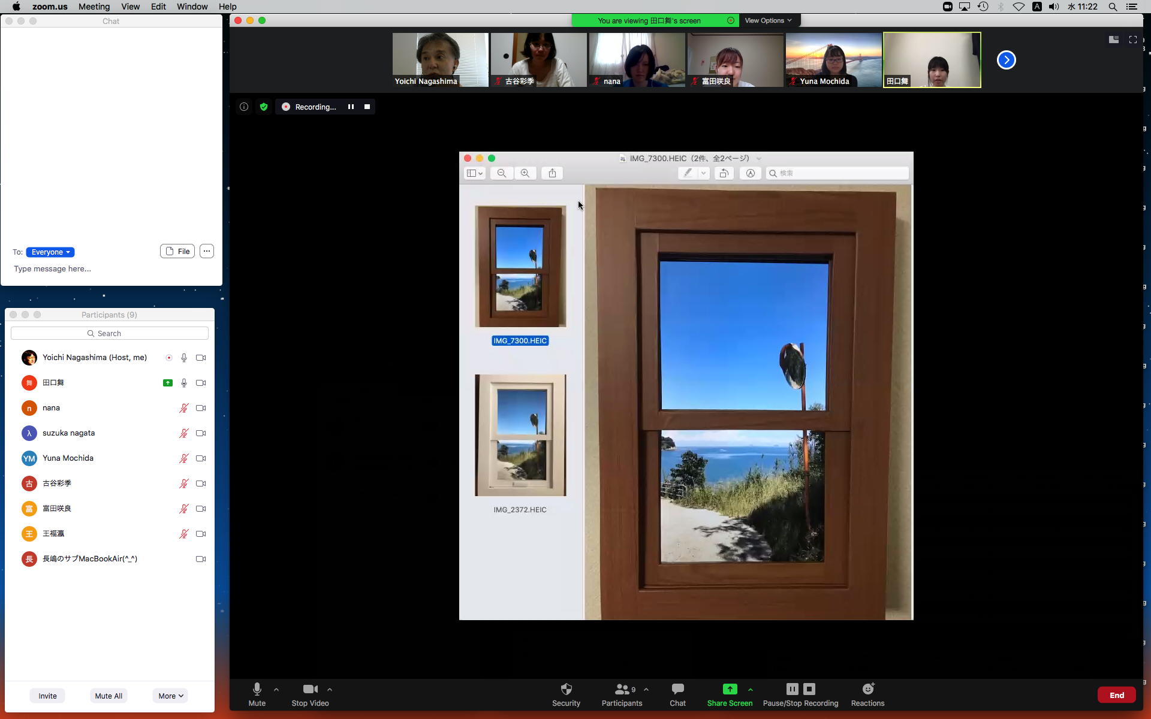Expand View Options dropdown
Image resolution: width=1151 pixels, height=719 pixels.
(x=768, y=20)
